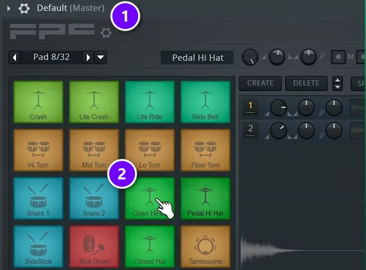Click the Pad 8/32 selector display
This screenshot has width=366, height=270.
(x=51, y=57)
